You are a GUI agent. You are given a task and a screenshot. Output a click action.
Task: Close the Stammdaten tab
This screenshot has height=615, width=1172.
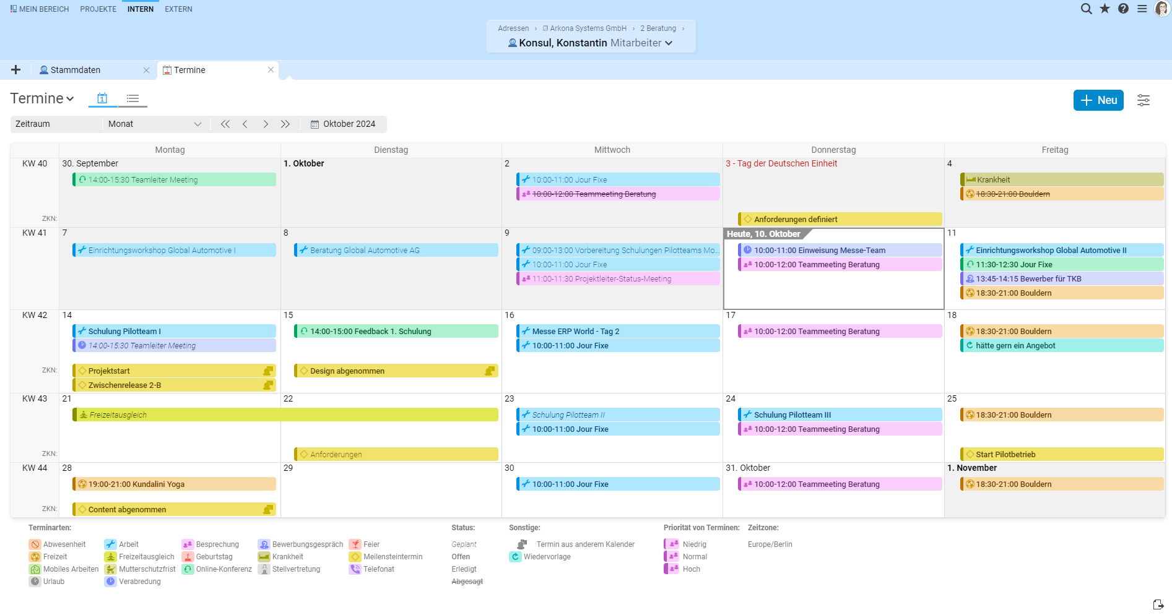pos(146,71)
